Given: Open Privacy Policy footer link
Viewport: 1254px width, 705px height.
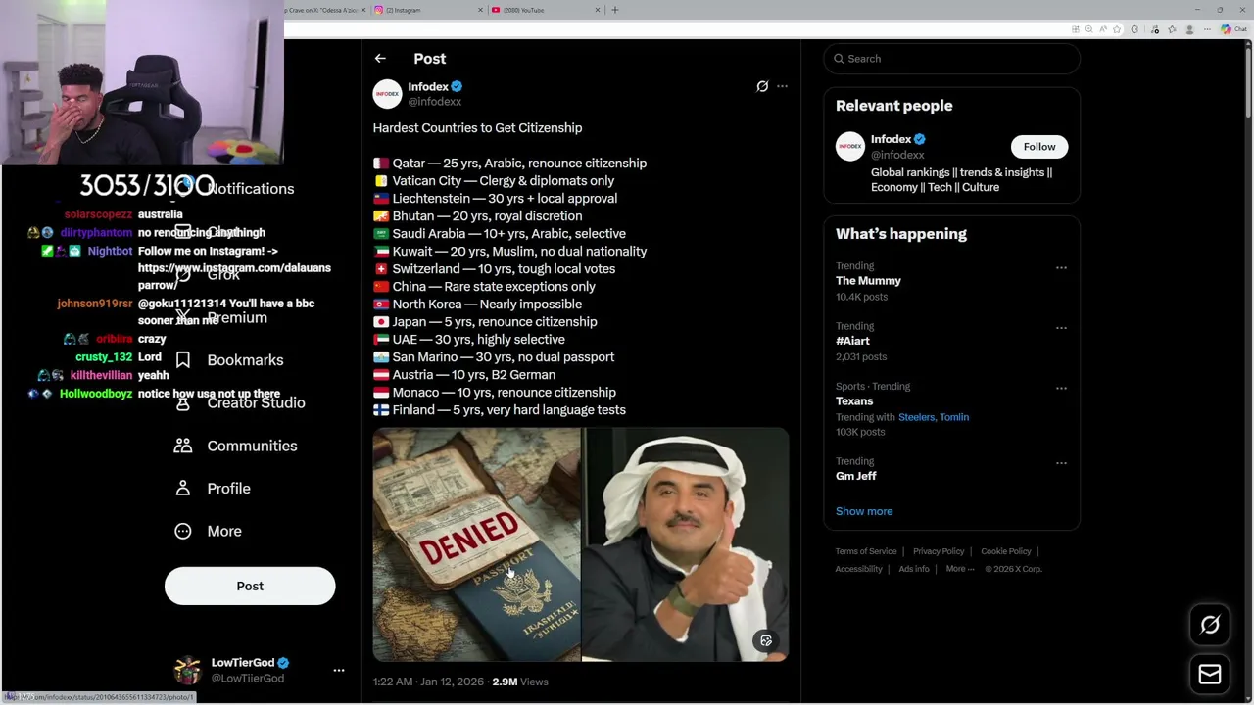Looking at the screenshot, I should 939,551.
